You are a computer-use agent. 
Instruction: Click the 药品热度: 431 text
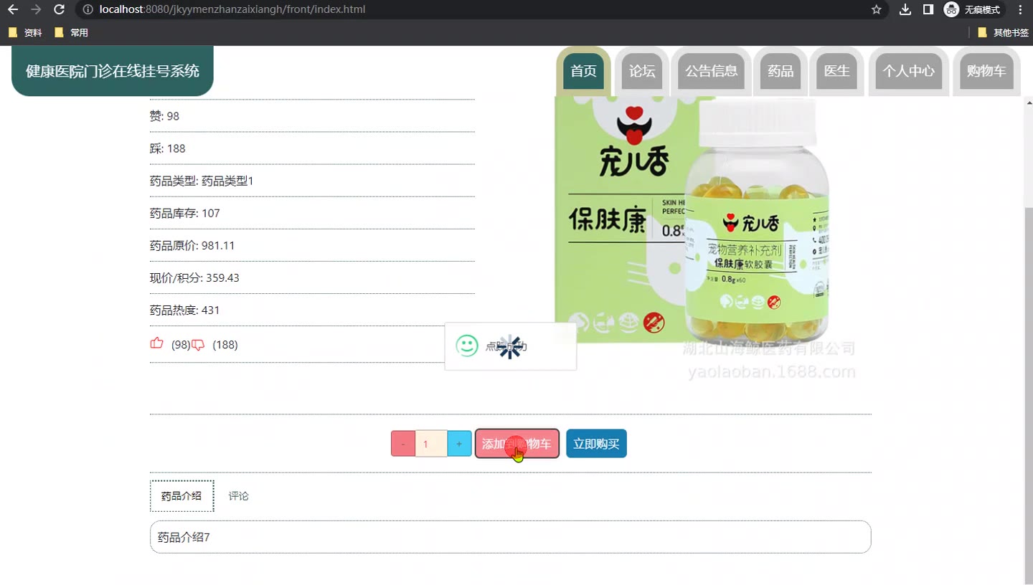(185, 310)
